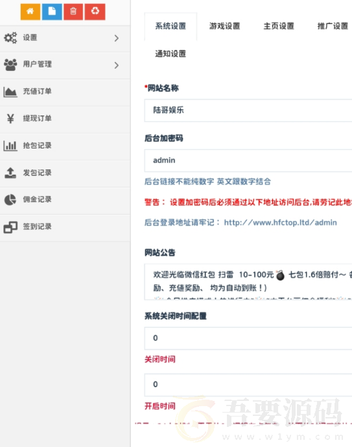The width and height of the screenshot is (352, 447).
Task: Open 用户管理 via the users icon
Action: [x=10, y=64]
